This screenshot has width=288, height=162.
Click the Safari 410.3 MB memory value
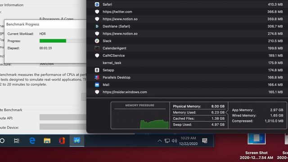pyautogui.click(x=275, y=4)
